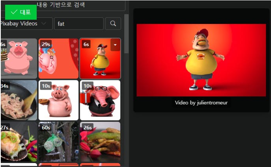Screen dimensions: 271x167
Task: Click the search field containing 'fat'
Action: click(79, 24)
